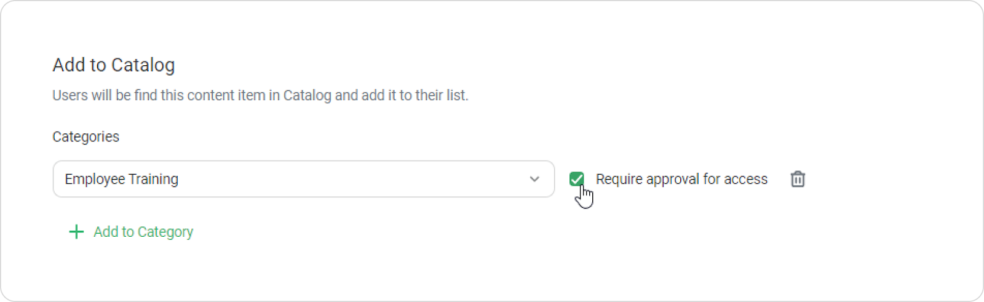Click the 'Require approval for access' label
Image resolution: width=984 pixels, height=302 pixels.
681,179
